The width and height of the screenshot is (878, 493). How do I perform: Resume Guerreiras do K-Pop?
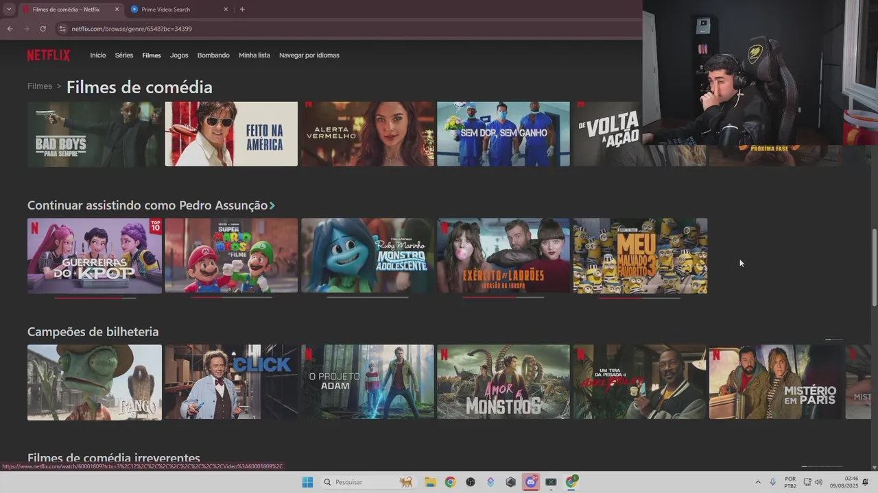95,256
